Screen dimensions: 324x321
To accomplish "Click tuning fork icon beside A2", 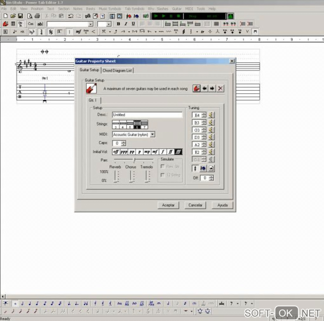I will click(x=211, y=144).
